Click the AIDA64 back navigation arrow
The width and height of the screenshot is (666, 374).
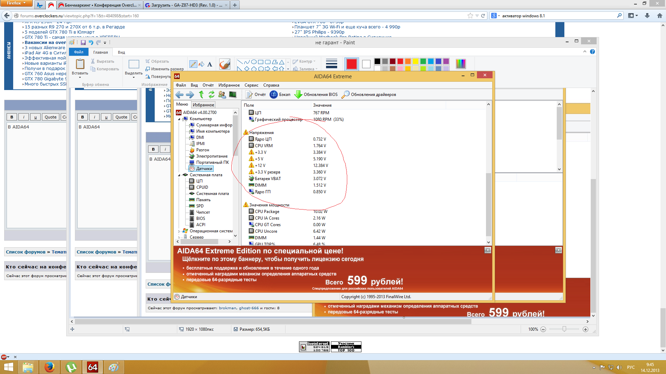(179, 95)
